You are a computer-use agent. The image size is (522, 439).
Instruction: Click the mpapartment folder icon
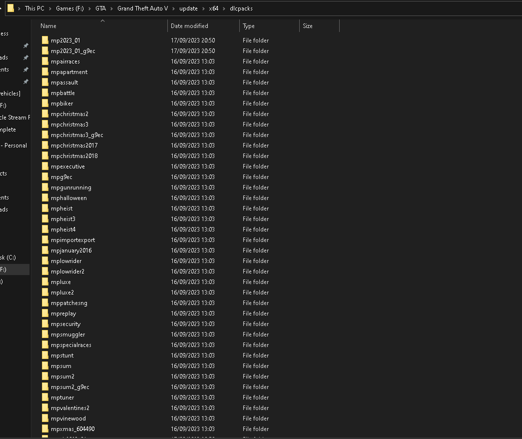tap(45, 71)
